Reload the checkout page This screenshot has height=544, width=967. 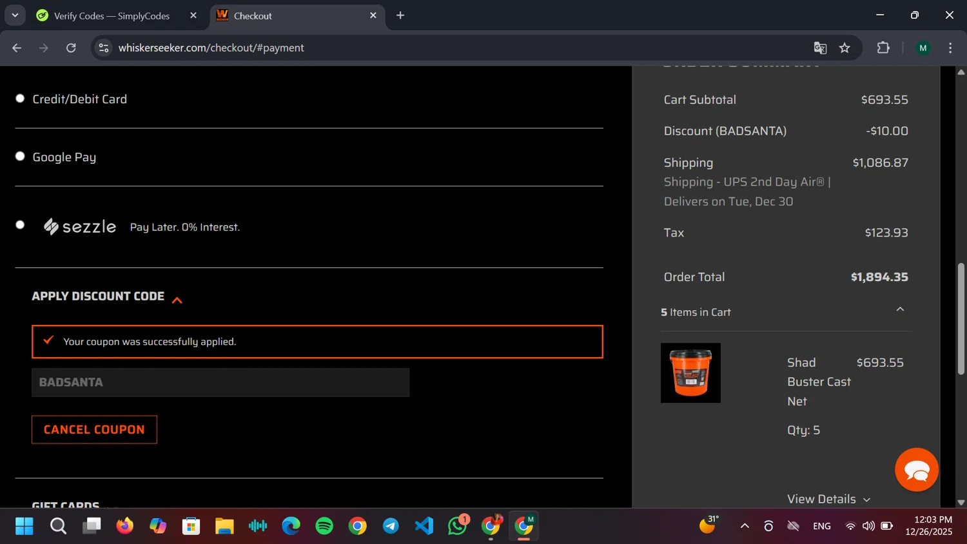(x=71, y=48)
